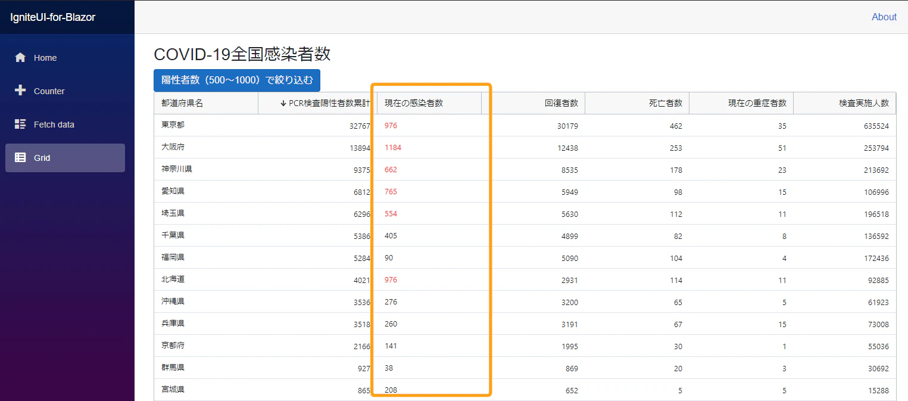This screenshot has width=908, height=401.
Task: Select the Home icon in the sidebar
Action: point(20,58)
